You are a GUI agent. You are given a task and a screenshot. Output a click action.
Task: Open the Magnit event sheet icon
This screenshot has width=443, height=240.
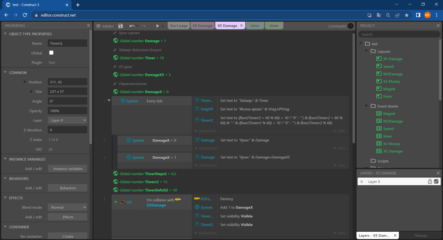(x=379, y=114)
